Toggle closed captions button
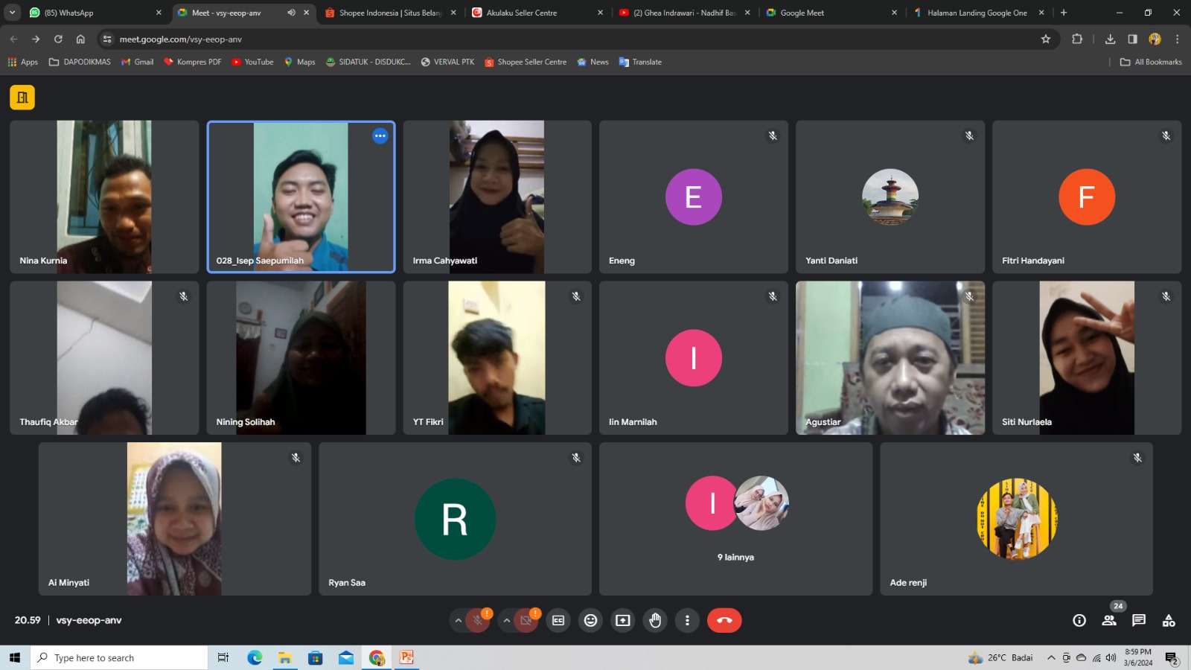This screenshot has width=1191, height=670. 558,620
